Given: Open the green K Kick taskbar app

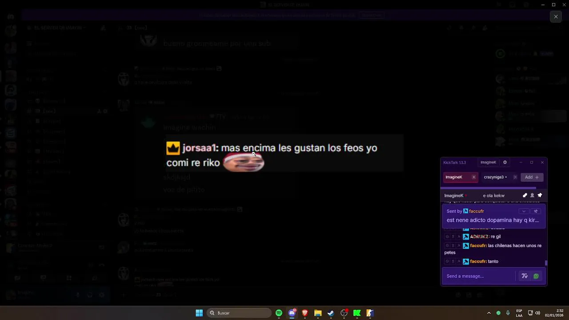Looking at the screenshot, I should point(357,313).
